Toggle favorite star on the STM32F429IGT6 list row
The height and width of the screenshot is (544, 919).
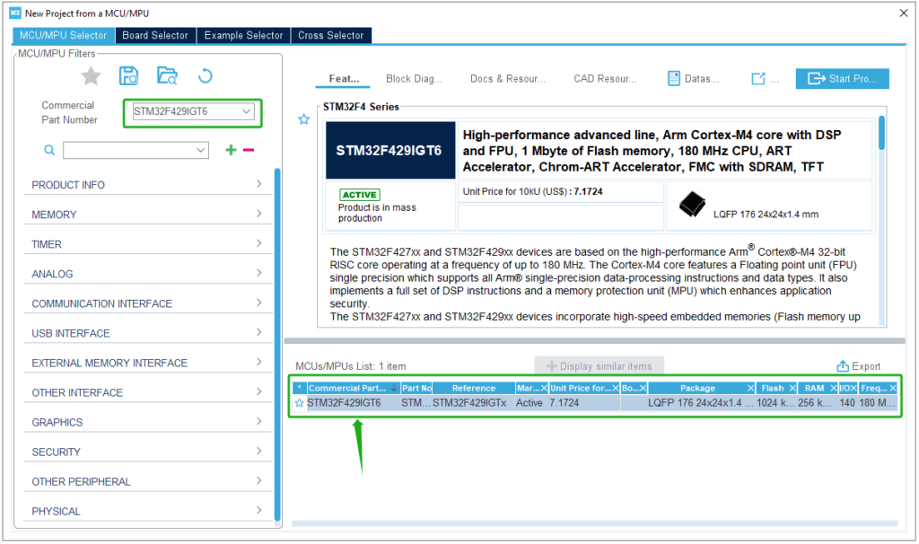coord(300,403)
